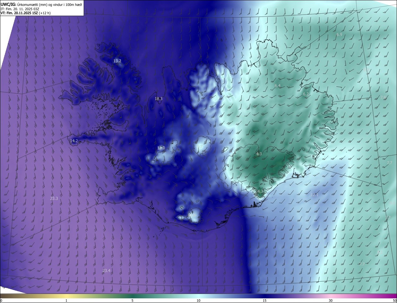This screenshot has height=303, width=397.
Task: Click the 30 tick label on the color scale
Action: 331,301
